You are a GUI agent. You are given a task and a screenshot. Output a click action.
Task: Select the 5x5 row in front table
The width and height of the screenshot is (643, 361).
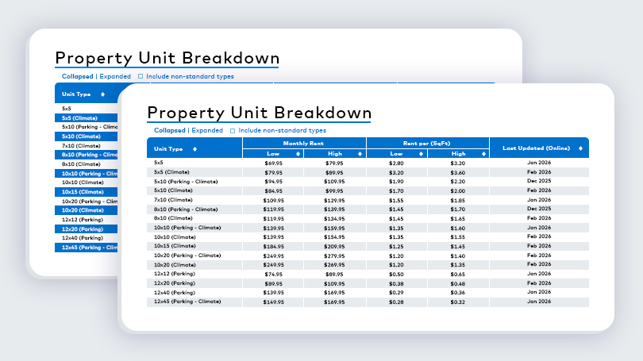[x=368, y=163]
